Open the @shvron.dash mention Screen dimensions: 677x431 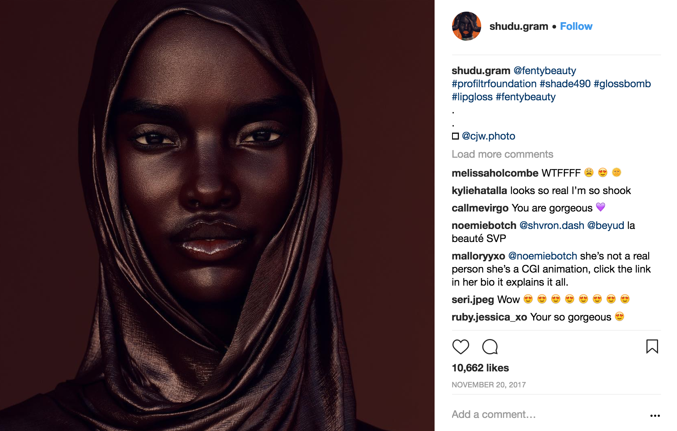pos(551,225)
